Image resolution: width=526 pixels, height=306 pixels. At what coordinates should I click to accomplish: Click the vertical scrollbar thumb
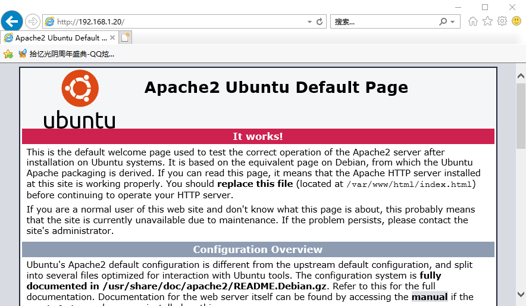(521, 116)
